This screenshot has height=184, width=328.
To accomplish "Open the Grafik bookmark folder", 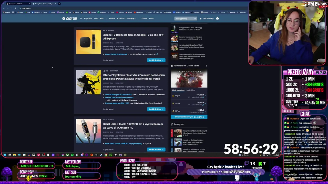I will pos(112,12).
